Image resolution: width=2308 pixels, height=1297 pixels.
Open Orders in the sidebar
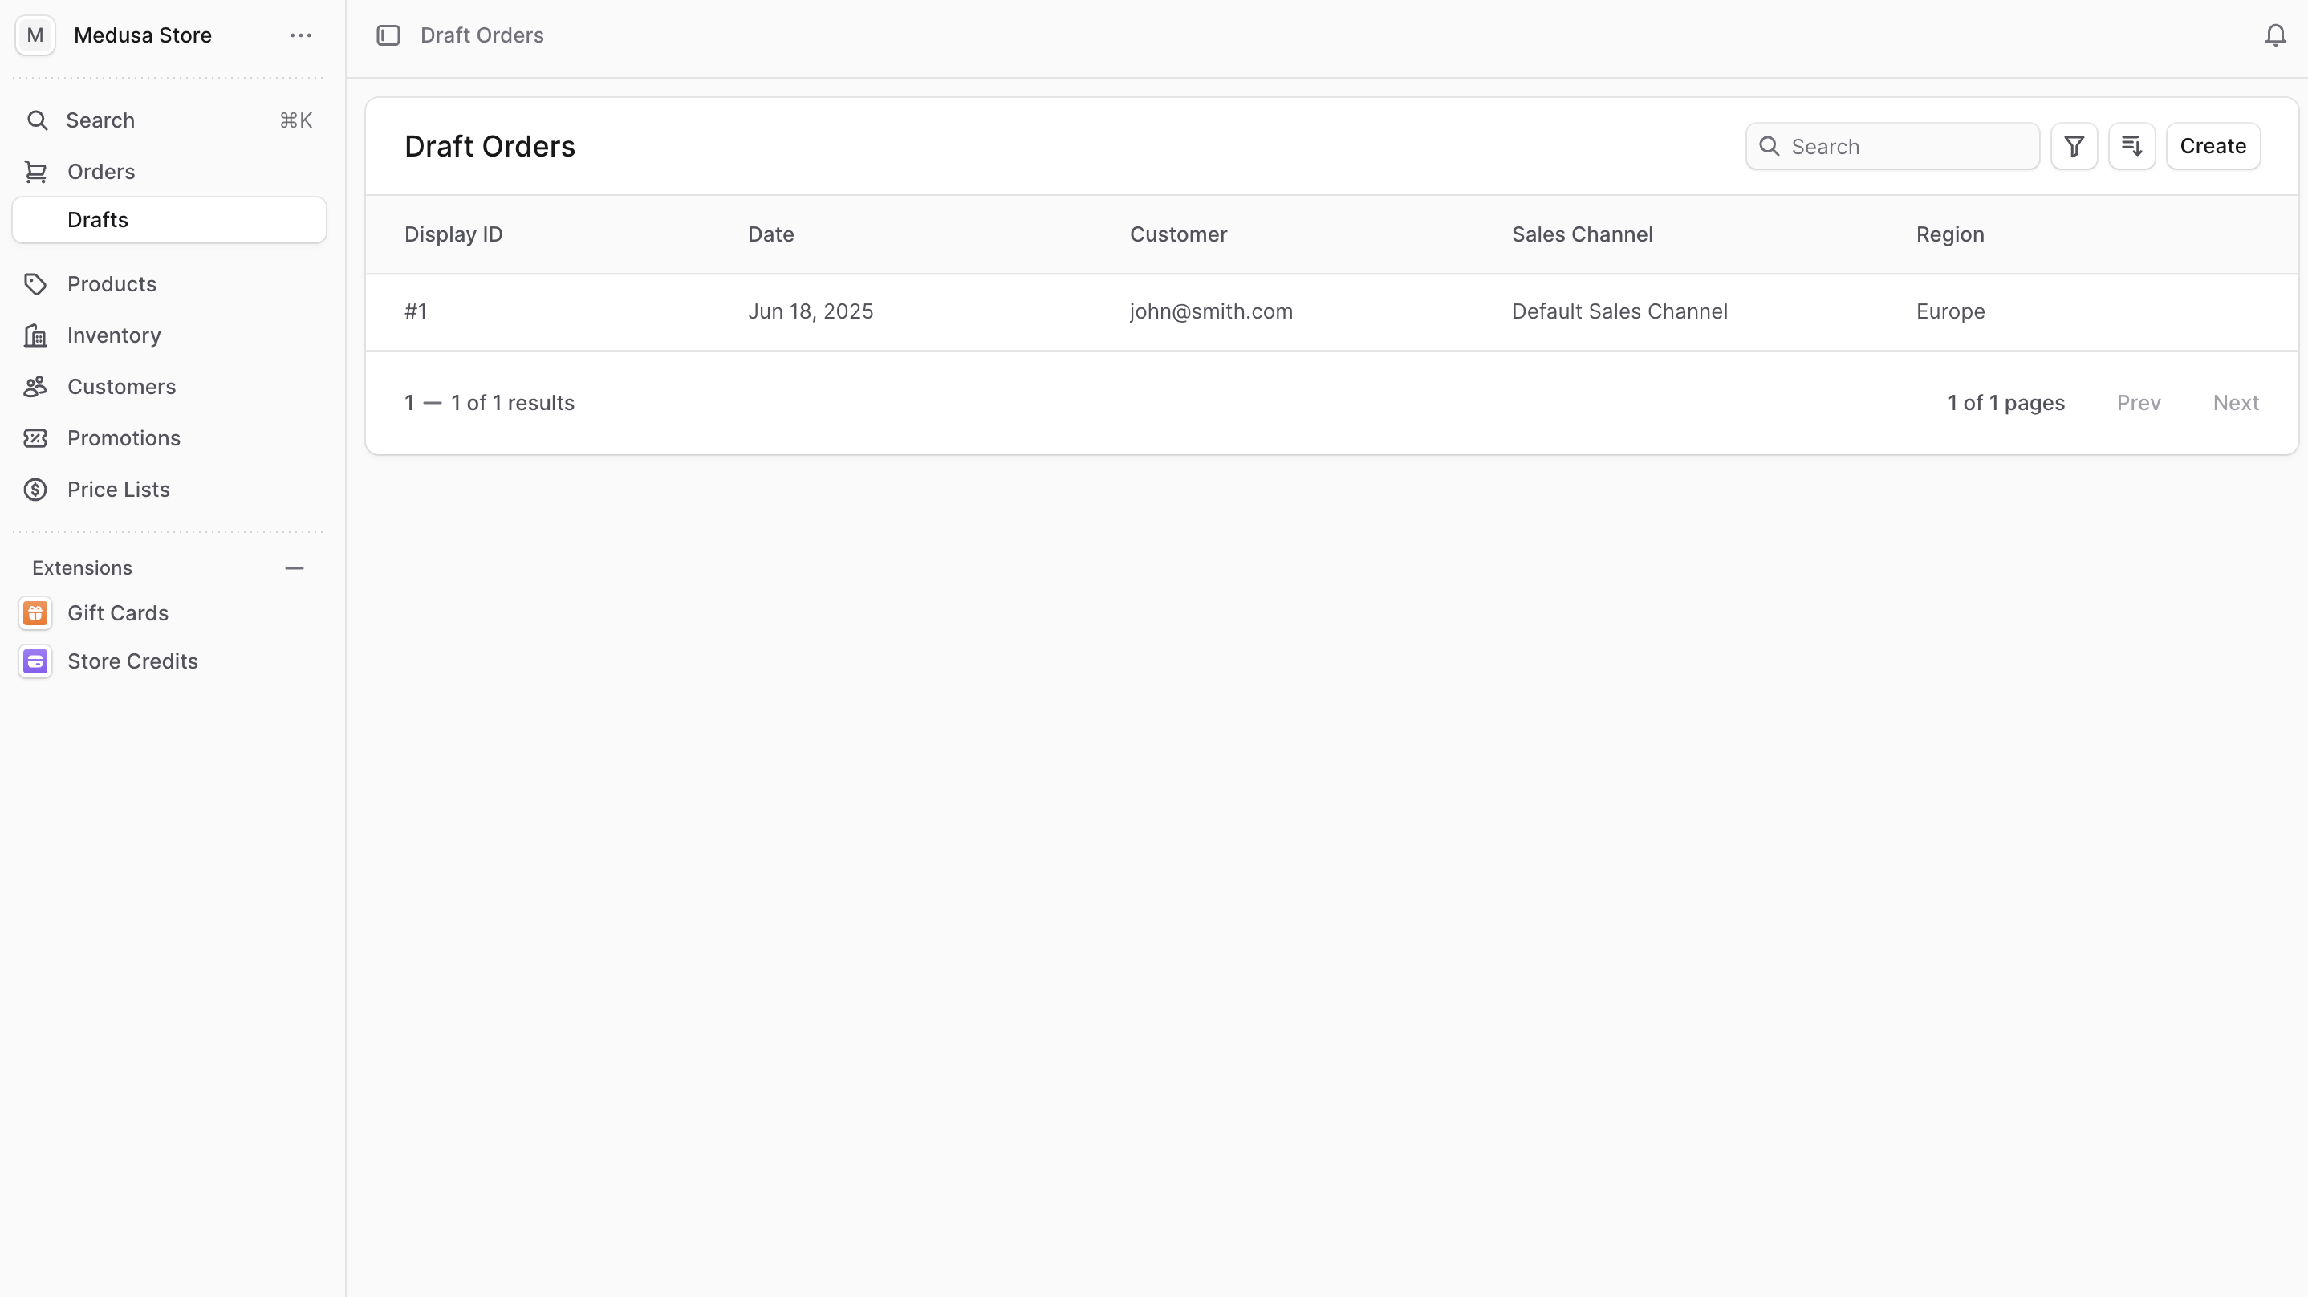click(x=100, y=171)
